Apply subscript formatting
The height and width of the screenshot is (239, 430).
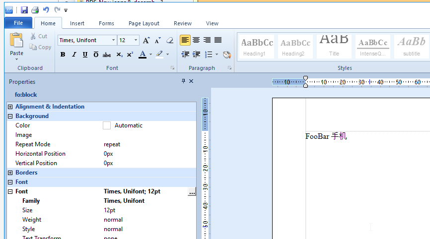[120, 55]
